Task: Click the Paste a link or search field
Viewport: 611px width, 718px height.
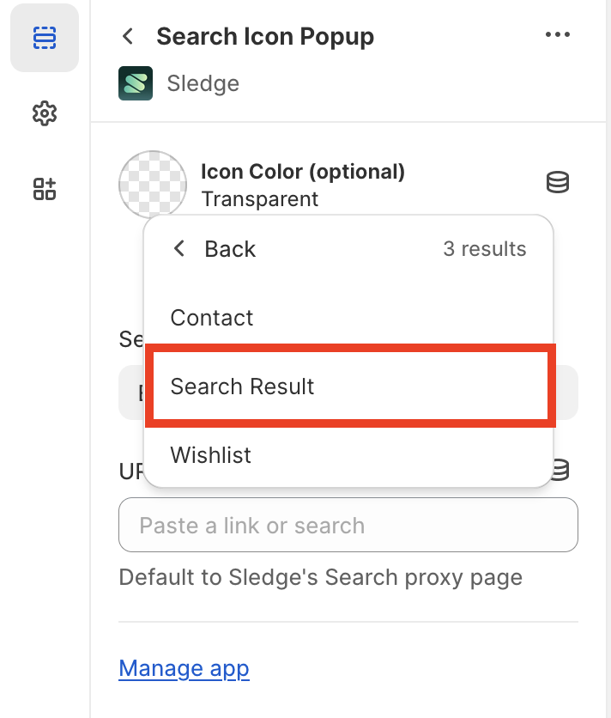Action: 348,525
